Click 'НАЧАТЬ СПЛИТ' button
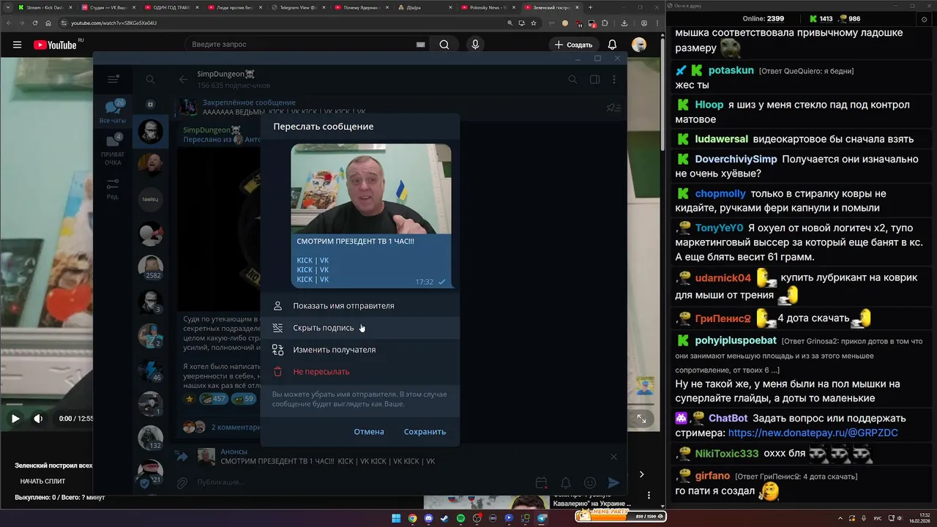Screen dimensions: 937x527 coord(42,481)
